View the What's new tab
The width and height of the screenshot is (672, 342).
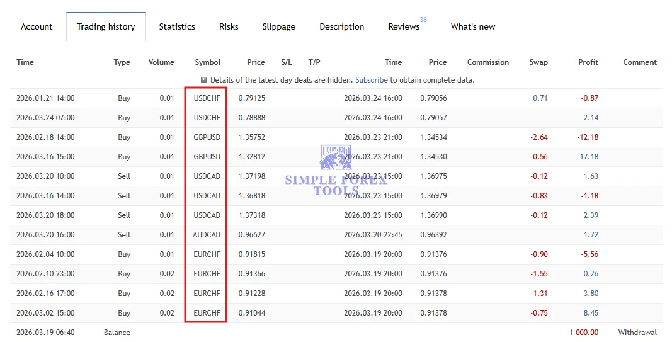(x=473, y=26)
